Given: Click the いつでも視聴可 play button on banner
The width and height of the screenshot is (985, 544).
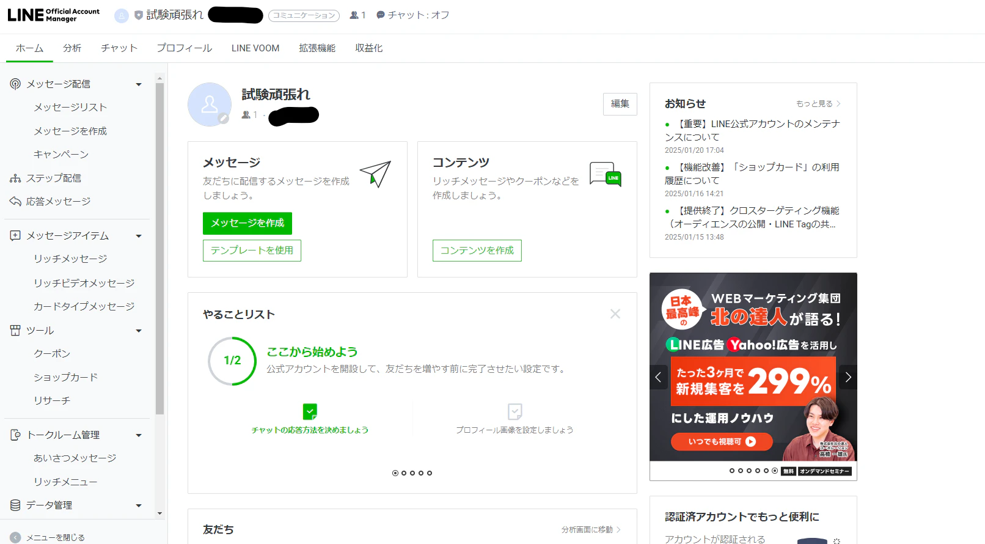Looking at the screenshot, I should [x=722, y=441].
